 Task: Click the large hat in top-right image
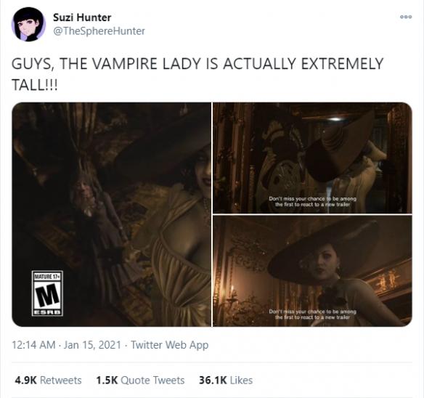[x=341, y=147]
